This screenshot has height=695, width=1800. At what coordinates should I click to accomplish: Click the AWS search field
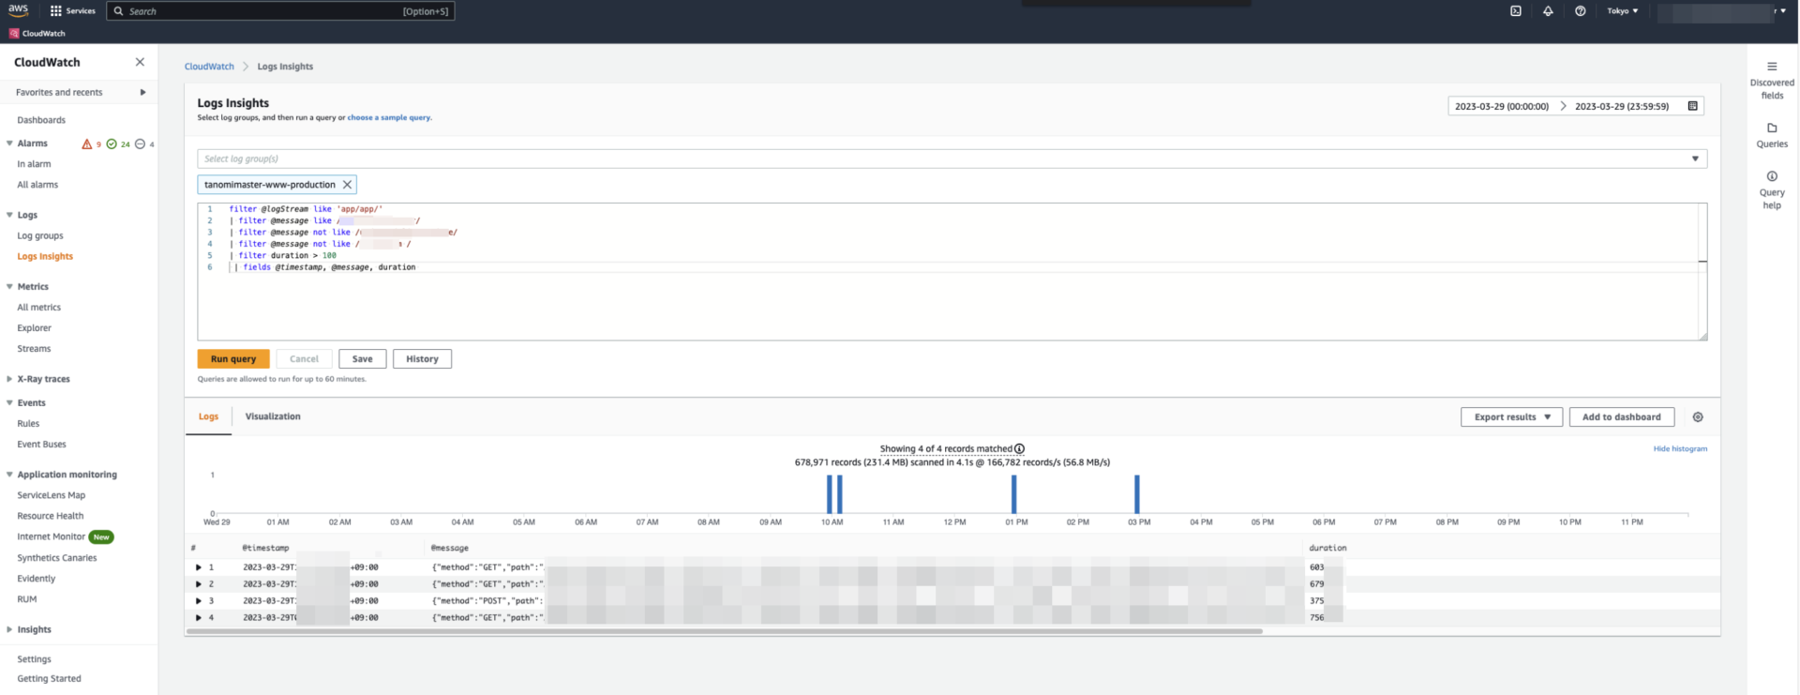(280, 11)
